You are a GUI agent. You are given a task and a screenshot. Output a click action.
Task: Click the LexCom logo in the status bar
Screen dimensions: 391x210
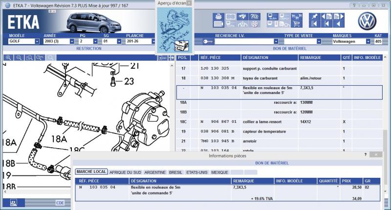[x=14, y=203]
